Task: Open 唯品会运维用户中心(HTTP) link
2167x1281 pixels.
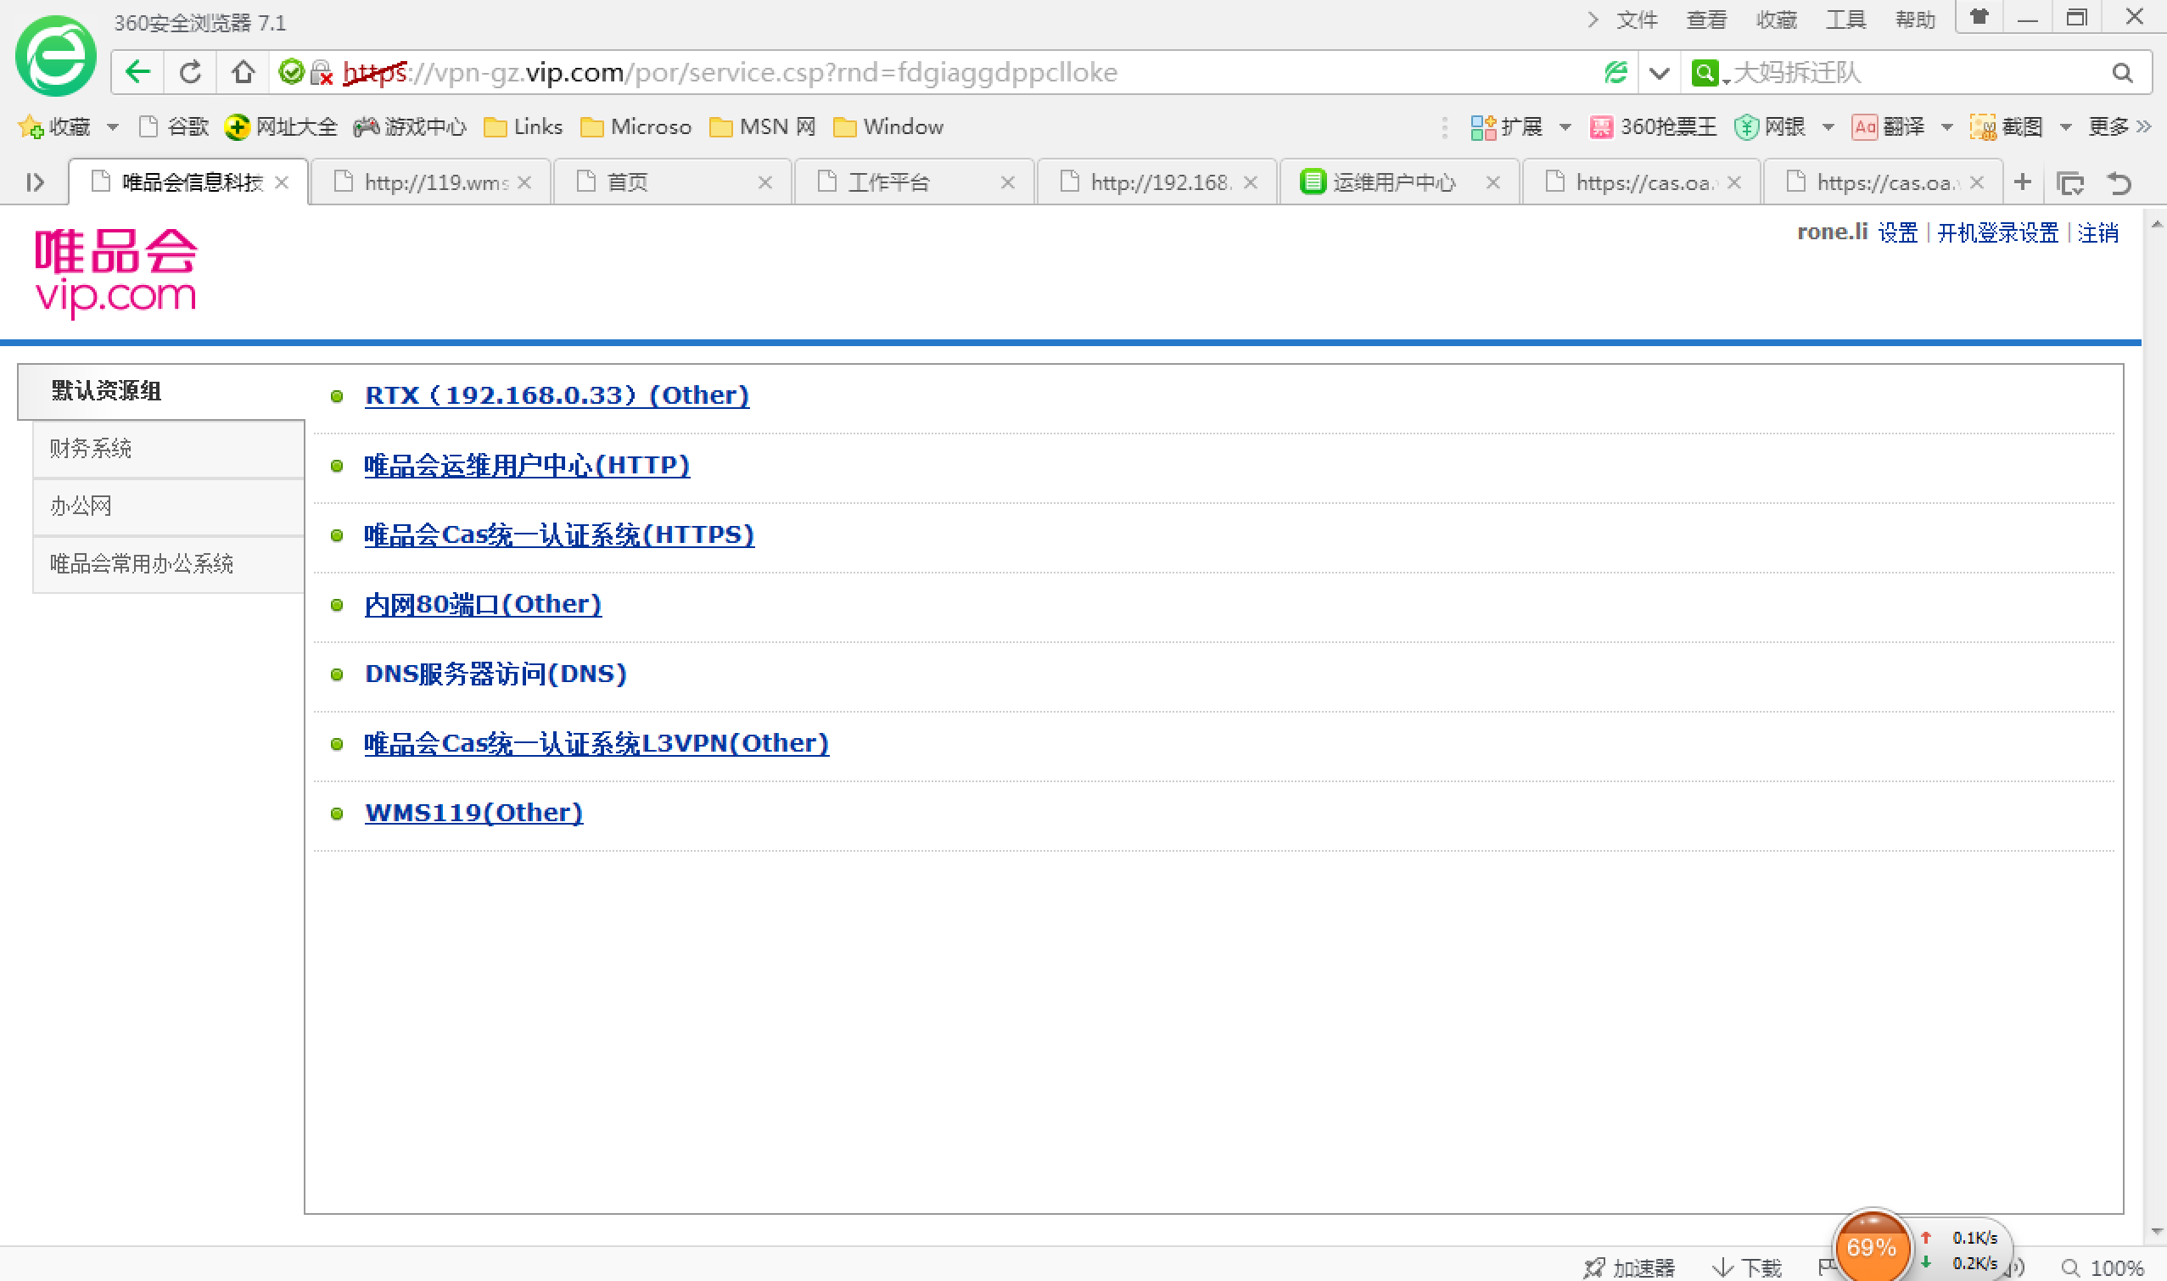Action: pos(527,465)
